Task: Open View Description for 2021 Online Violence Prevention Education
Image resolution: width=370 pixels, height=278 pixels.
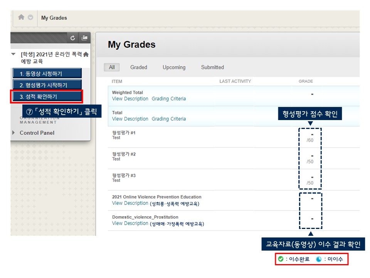Action: pyautogui.click(x=130, y=203)
